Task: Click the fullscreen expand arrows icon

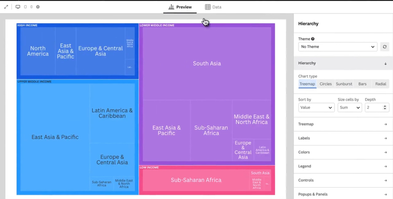Action: [x=6, y=7]
